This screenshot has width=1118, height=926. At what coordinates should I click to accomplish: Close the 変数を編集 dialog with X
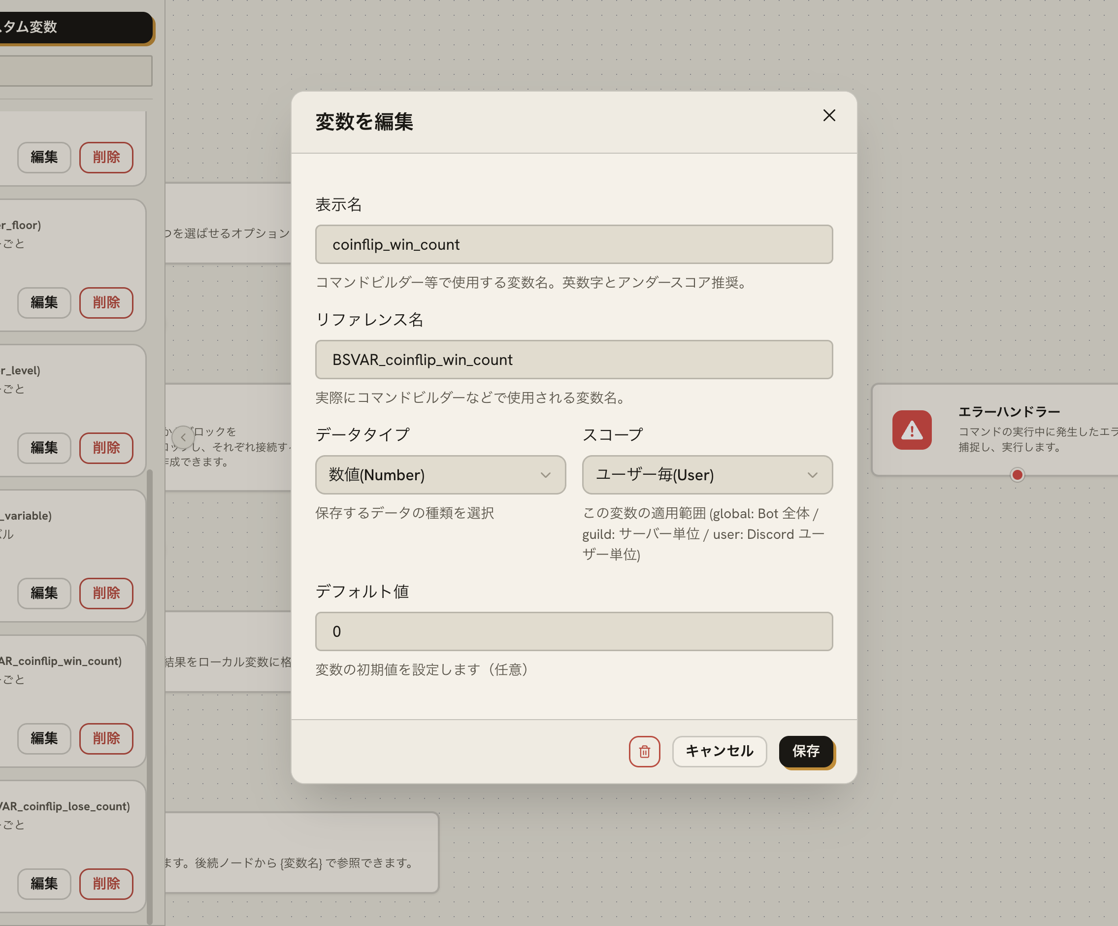pos(829,116)
